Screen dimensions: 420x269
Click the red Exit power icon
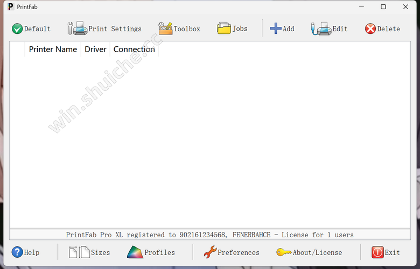point(377,252)
